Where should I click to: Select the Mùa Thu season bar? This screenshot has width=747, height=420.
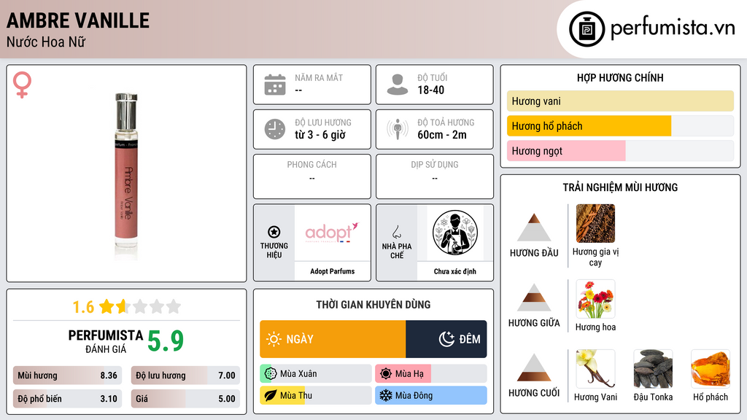tap(316, 395)
